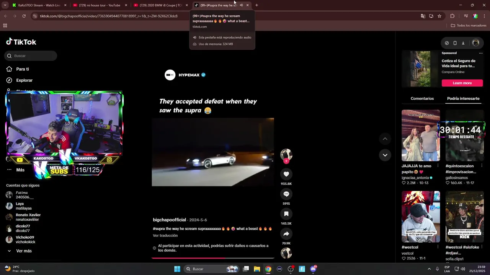
Task: Open Laya matilayaa followed account
Action: coord(24,206)
